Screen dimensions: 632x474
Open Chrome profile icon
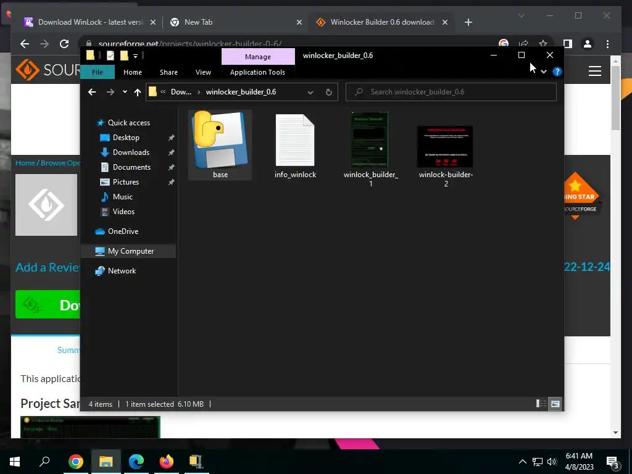point(588,44)
